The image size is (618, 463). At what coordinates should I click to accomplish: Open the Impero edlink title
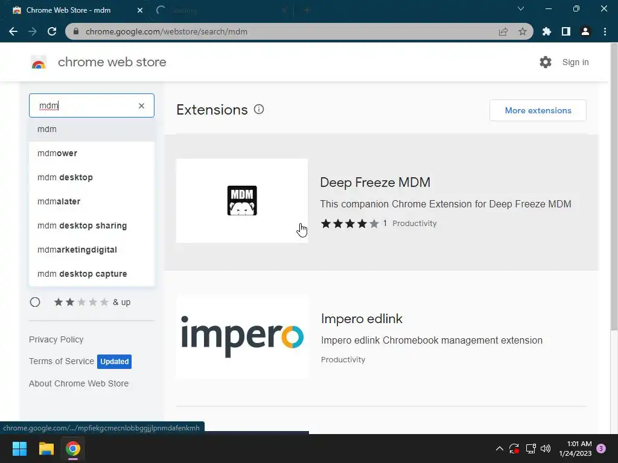click(362, 318)
